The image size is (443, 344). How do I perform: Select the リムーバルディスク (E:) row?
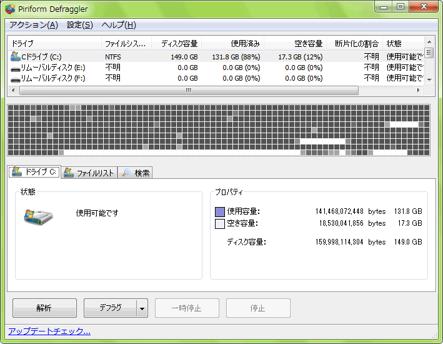coord(216,68)
